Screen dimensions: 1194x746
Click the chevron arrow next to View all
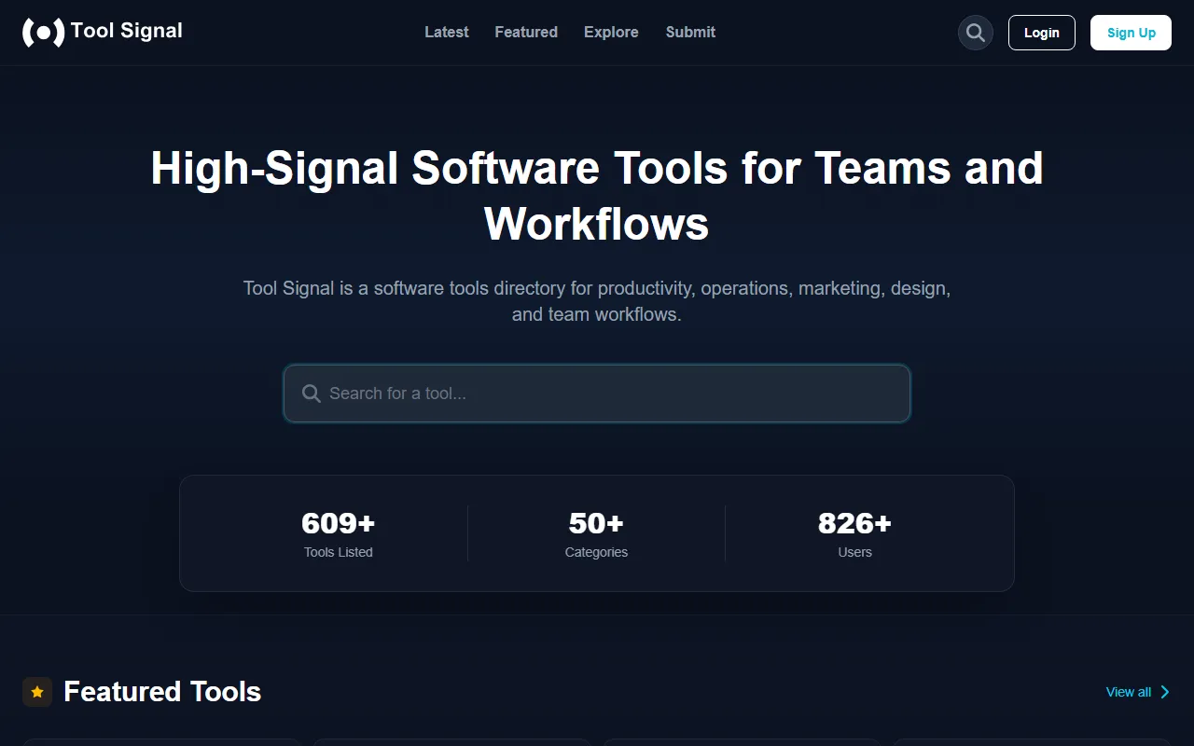pos(1164,692)
